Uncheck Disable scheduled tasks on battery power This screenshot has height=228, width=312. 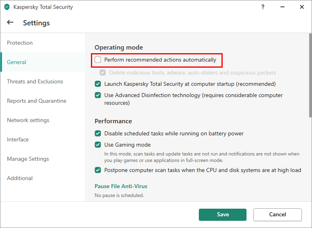(98, 133)
